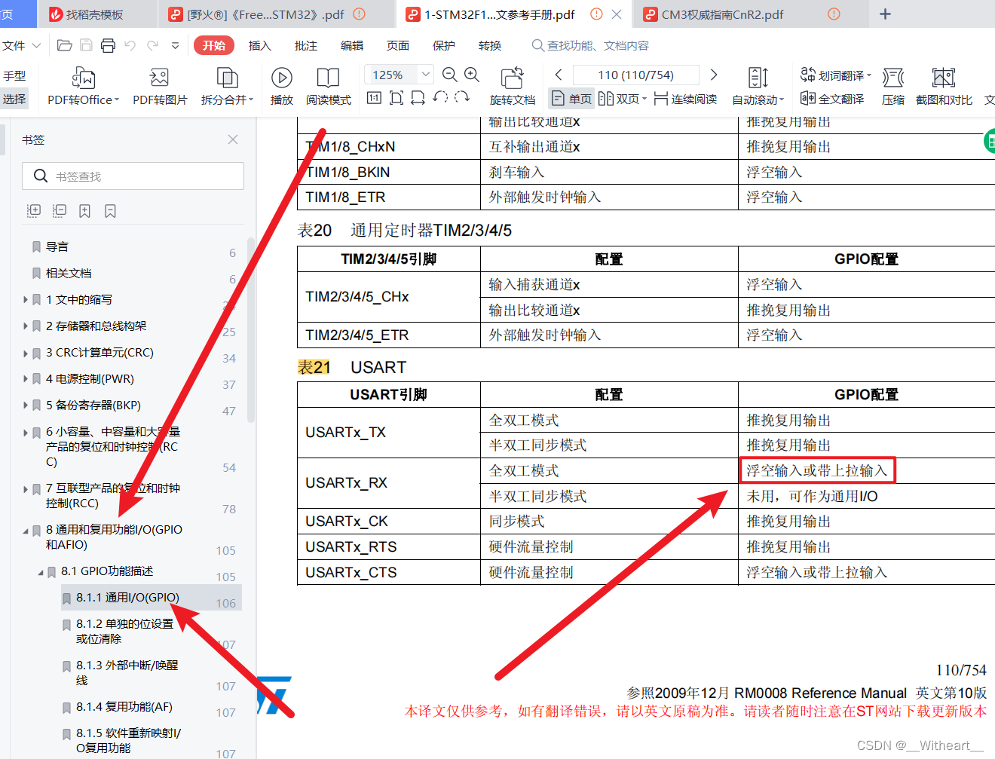The image size is (995, 759).
Task: Click the fit page icon
Action: coord(396,97)
